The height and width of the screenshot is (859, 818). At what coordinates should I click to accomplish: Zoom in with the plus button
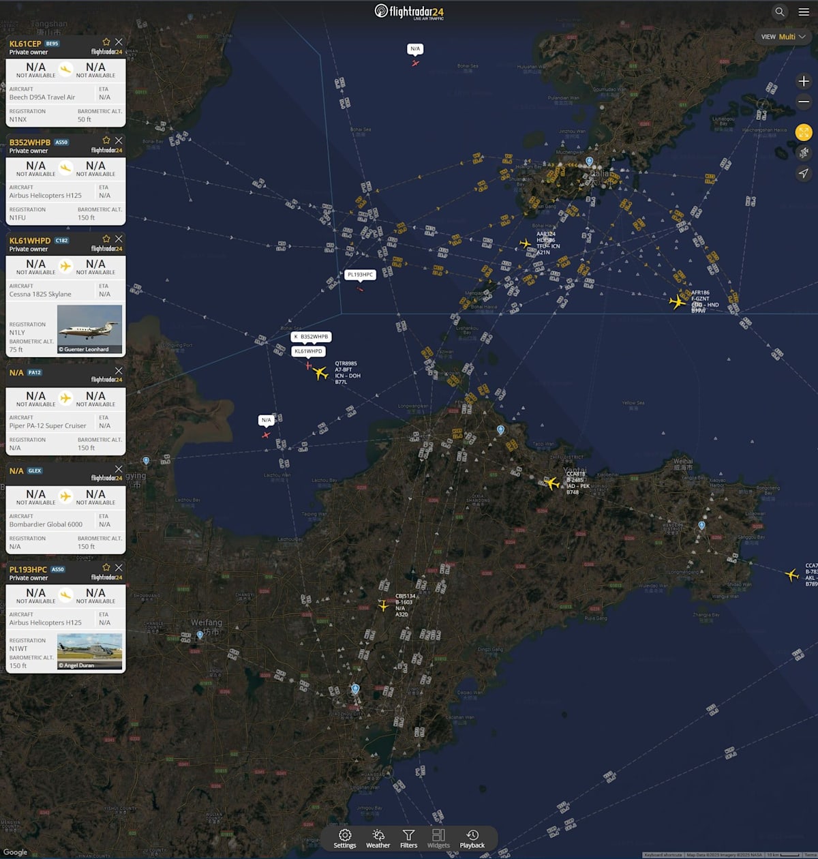pos(804,81)
